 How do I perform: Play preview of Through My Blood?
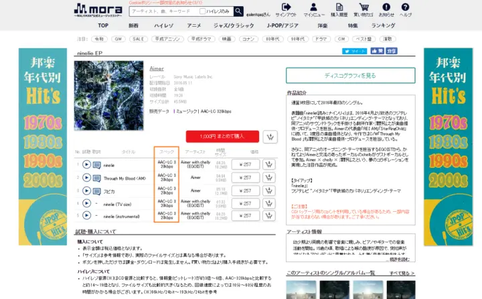pos(86,178)
